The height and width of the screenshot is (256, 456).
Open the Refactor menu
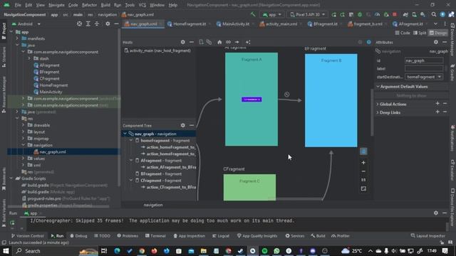[x=89, y=5]
